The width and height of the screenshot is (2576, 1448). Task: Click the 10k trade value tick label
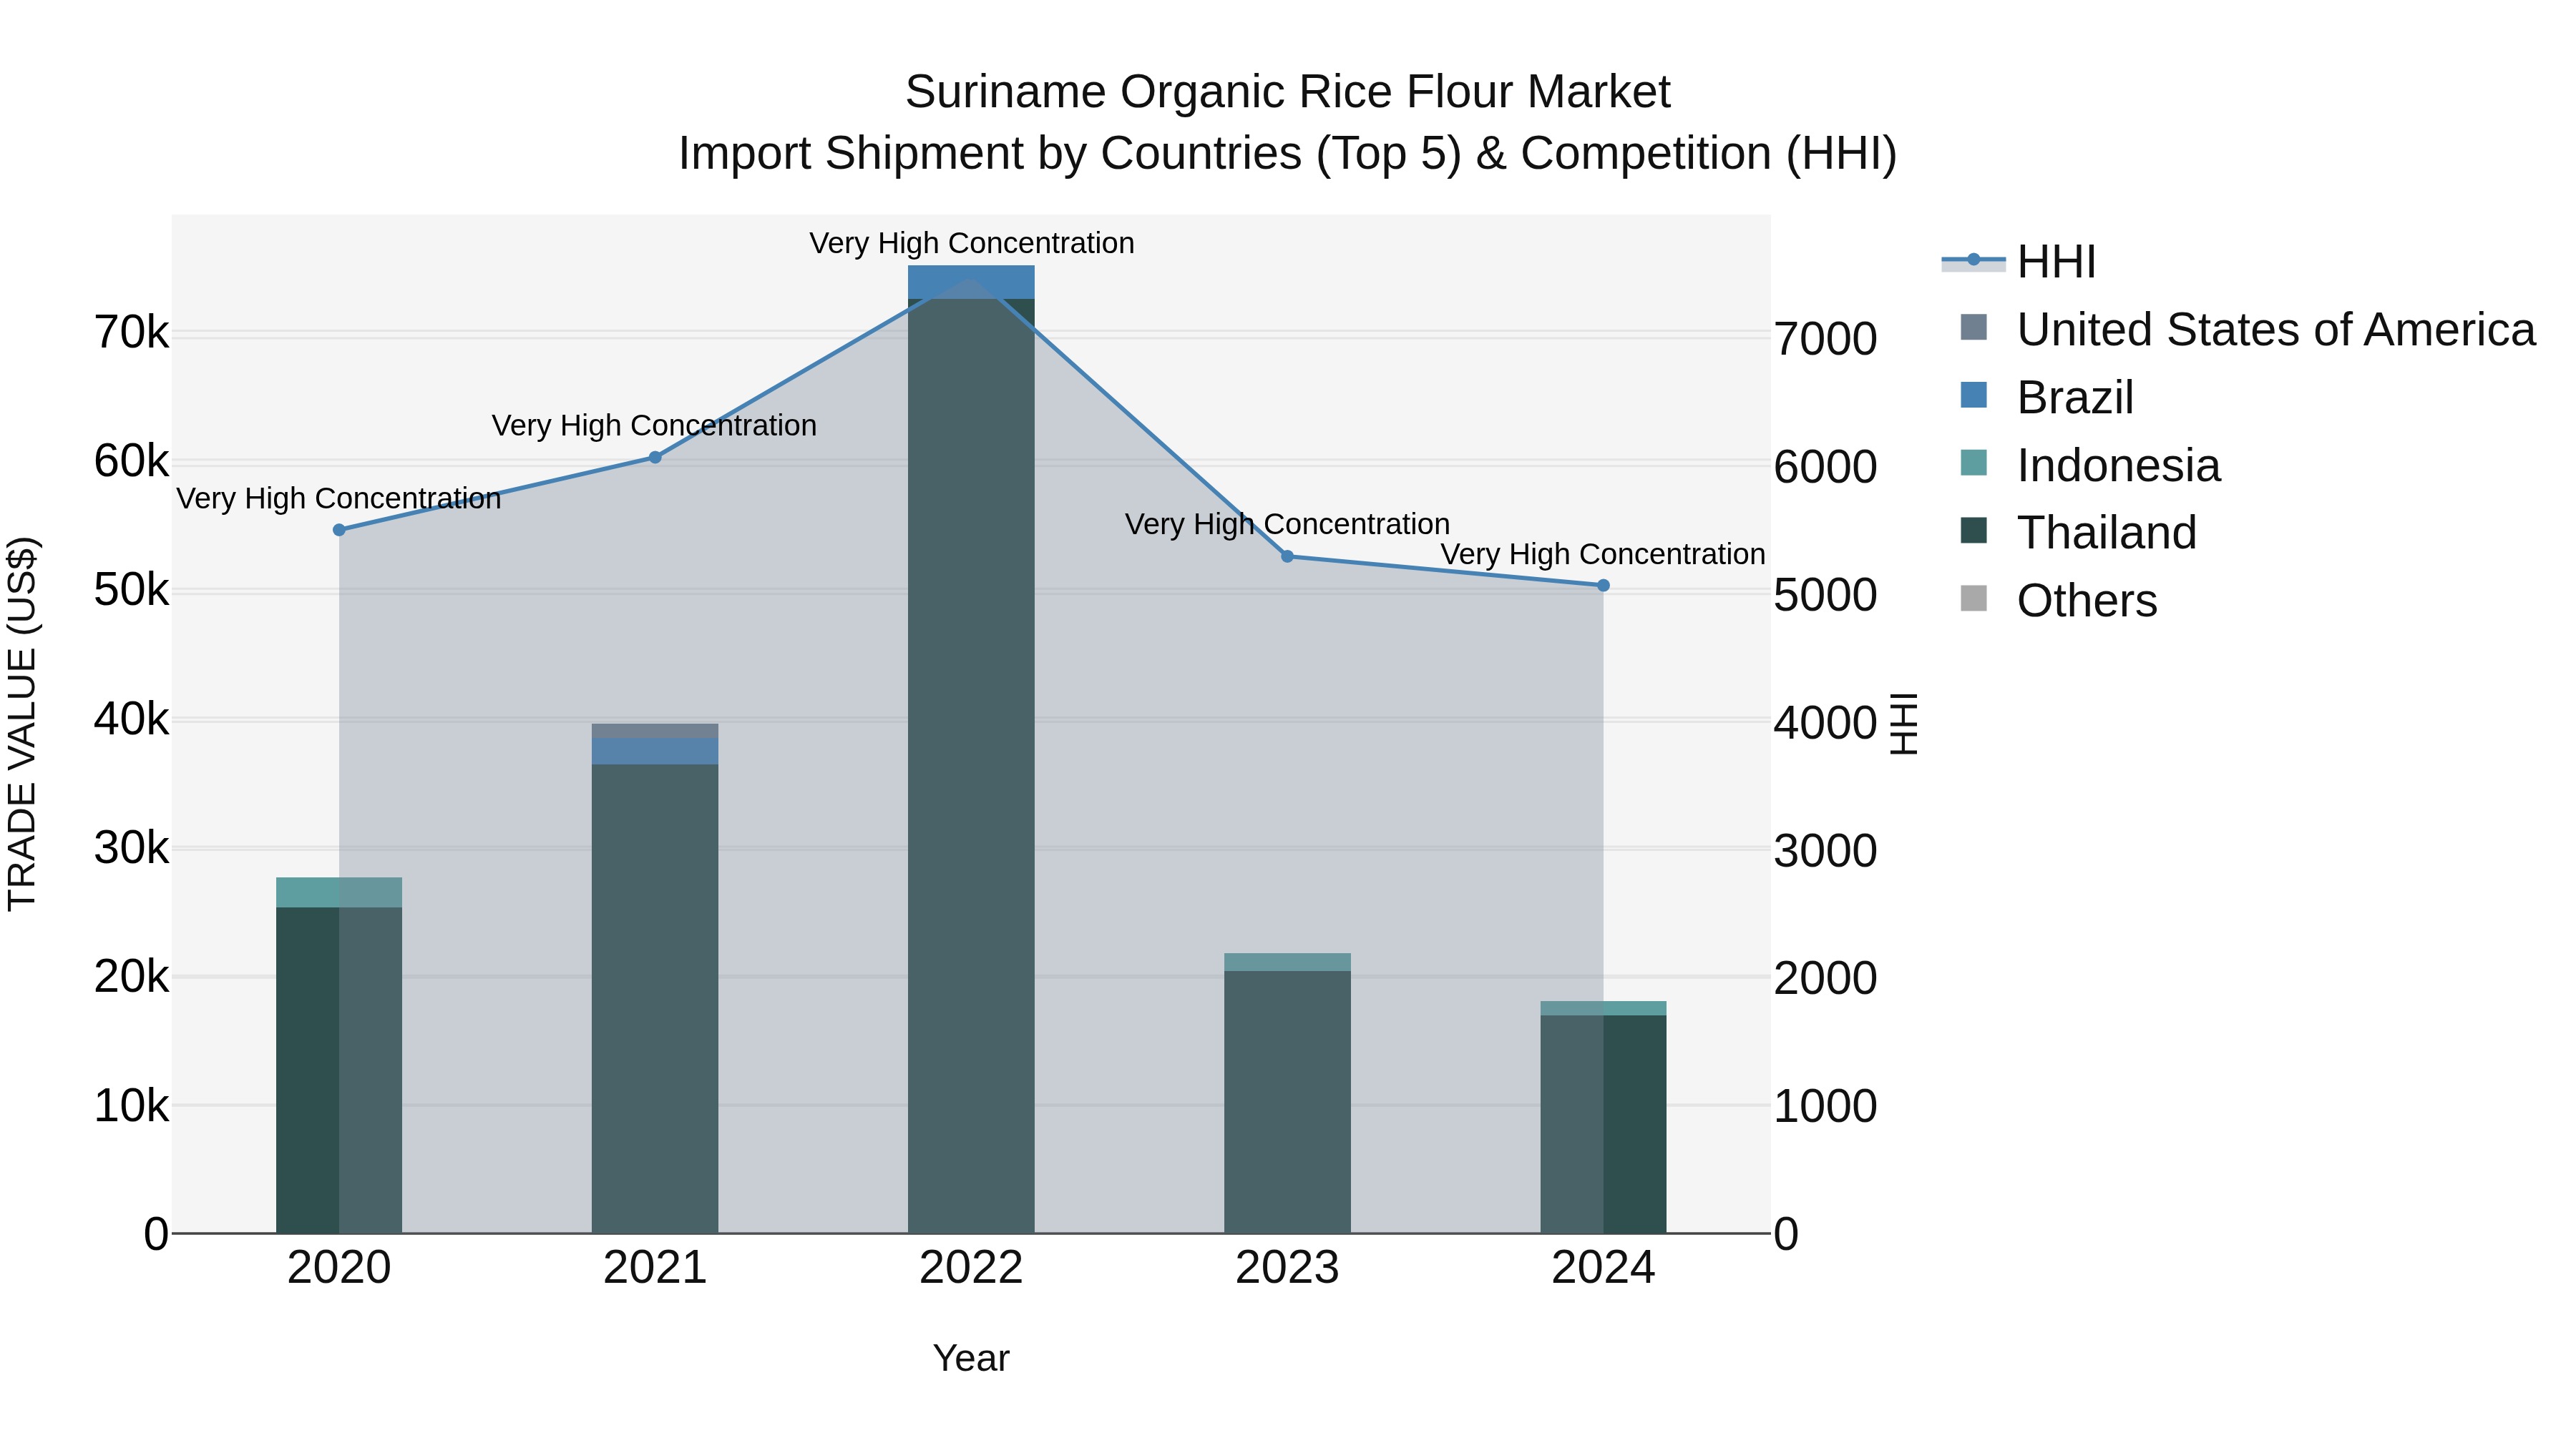click(131, 1106)
